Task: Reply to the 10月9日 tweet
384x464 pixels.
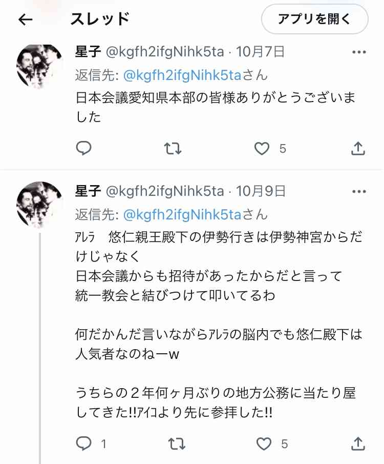Action: point(83,443)
